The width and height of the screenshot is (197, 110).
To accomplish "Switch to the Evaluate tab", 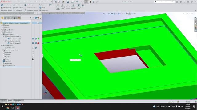I will (x=59, y=13).
